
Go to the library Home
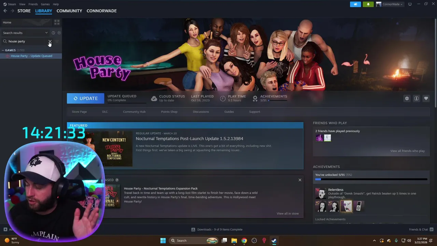(x=27, y=22)
